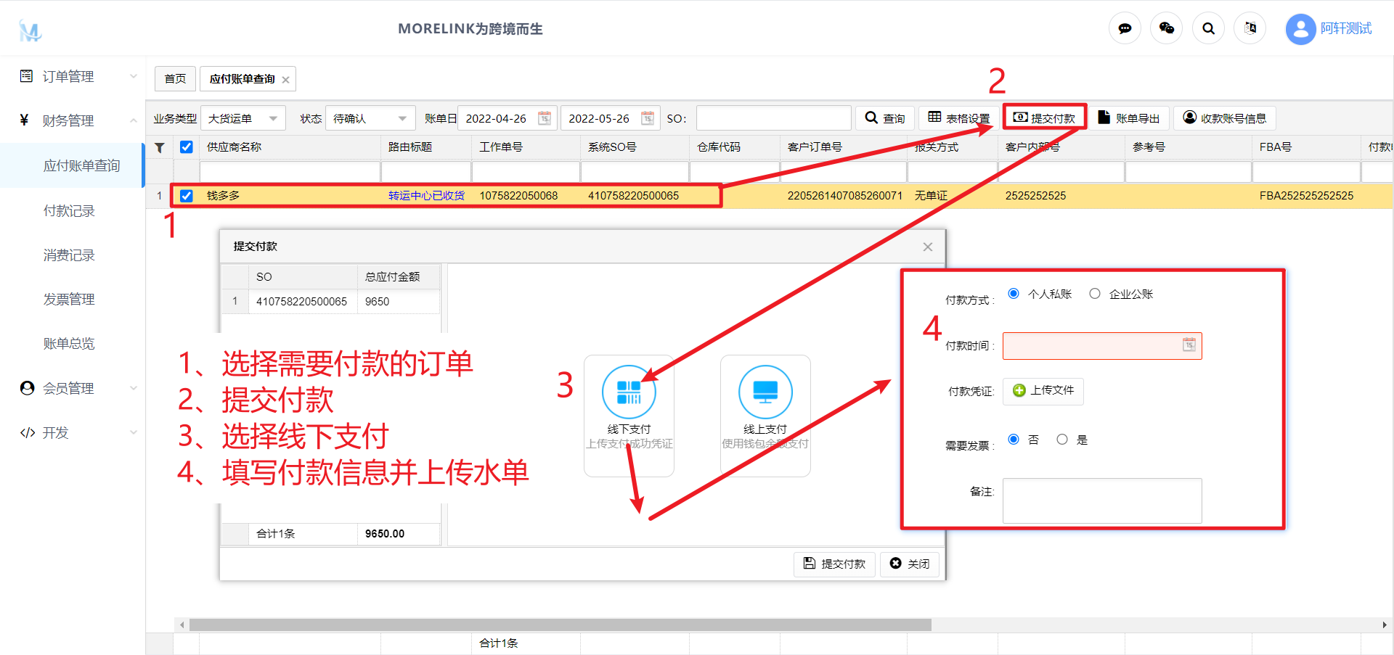Uncheck the 钱多多 row checkbox
Screen dimensions: 1394x655
[x=187, y=196]
